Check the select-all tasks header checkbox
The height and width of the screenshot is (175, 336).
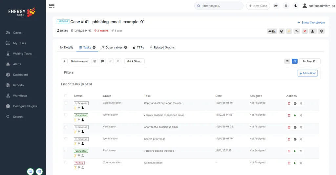pos(66,96)
